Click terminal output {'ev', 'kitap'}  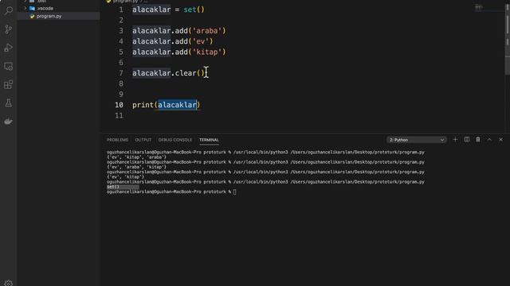pyautogui.click(x=125, y=177)
